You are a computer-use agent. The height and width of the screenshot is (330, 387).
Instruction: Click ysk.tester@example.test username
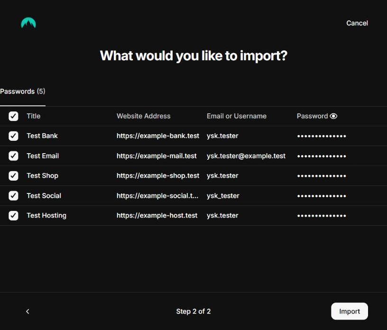point(246,156)
